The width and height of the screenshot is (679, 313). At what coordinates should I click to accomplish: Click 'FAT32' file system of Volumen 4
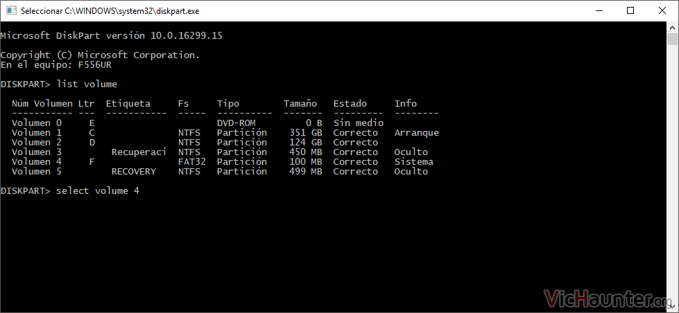(192, 161)
